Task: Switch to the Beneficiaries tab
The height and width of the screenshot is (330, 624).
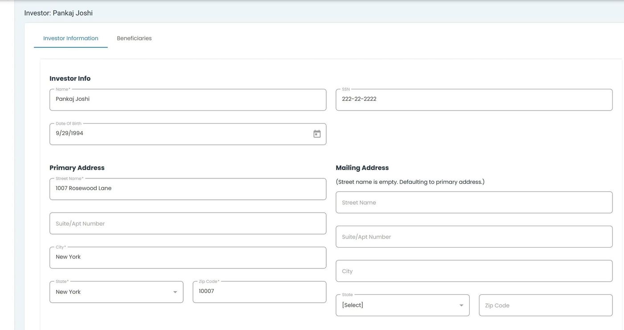Action: [134, 38]
